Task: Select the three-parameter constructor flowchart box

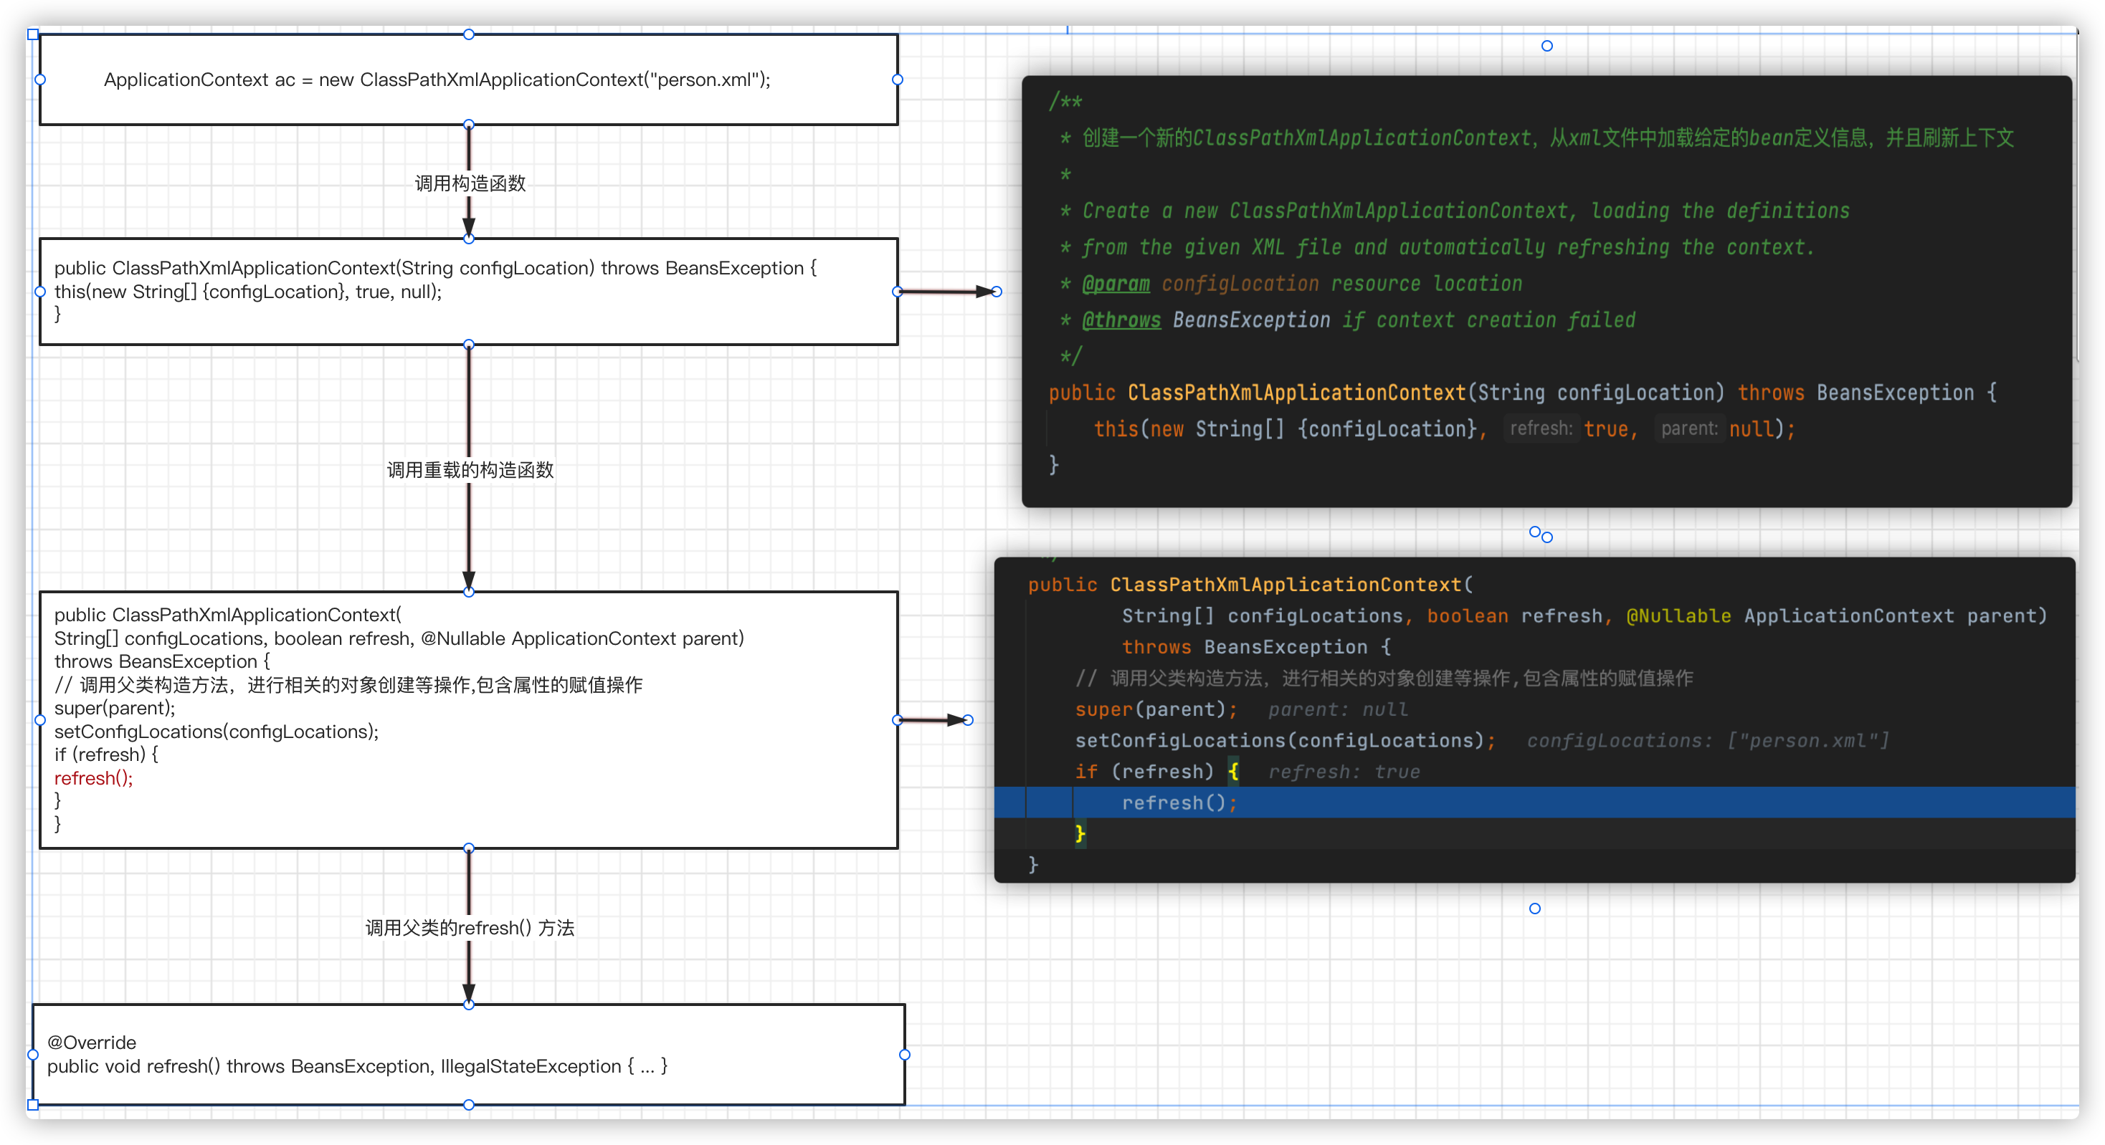Action: 468,719
